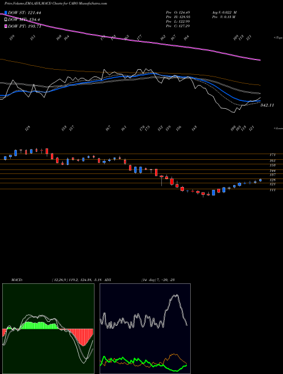The width and height of the screenshot is (283, 374).
Task: Open the ADX indicator panel
Action: pyautogui.click(x=145, y=329)
